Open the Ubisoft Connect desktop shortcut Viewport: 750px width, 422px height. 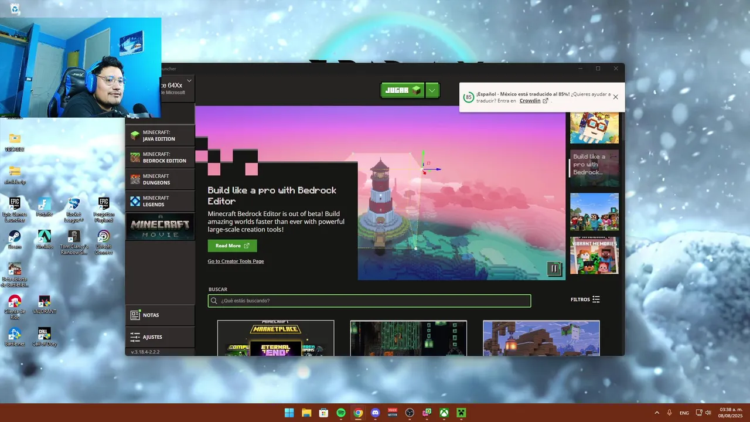pos(104,242)
